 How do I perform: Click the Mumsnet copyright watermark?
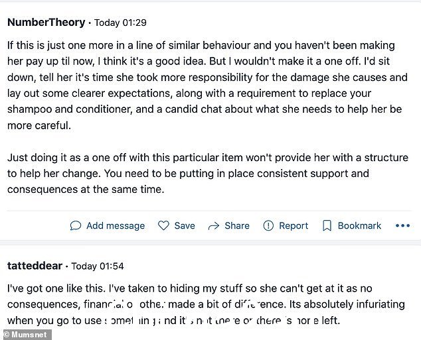pos(26,335)
